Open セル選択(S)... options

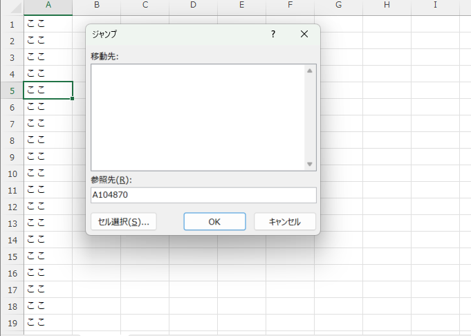124,222
